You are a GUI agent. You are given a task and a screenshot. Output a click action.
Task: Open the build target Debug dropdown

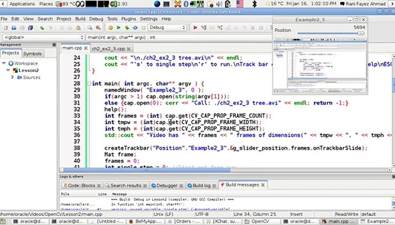(167, 27)
